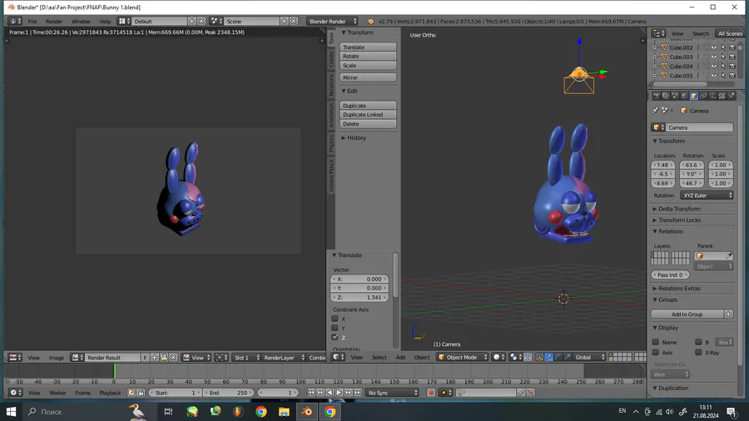The width and height of the screenshot is (749, 421).
Task: Open the Scene properties tab icon
Action: tap(675, 96)
